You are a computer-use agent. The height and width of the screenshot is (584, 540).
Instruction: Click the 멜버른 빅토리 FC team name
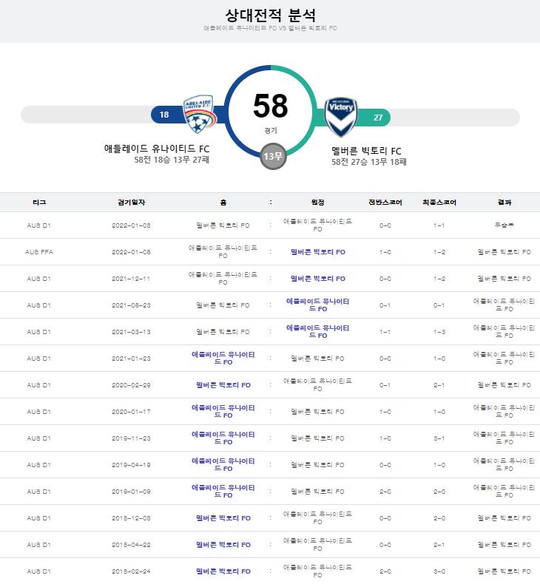point(366,151)
